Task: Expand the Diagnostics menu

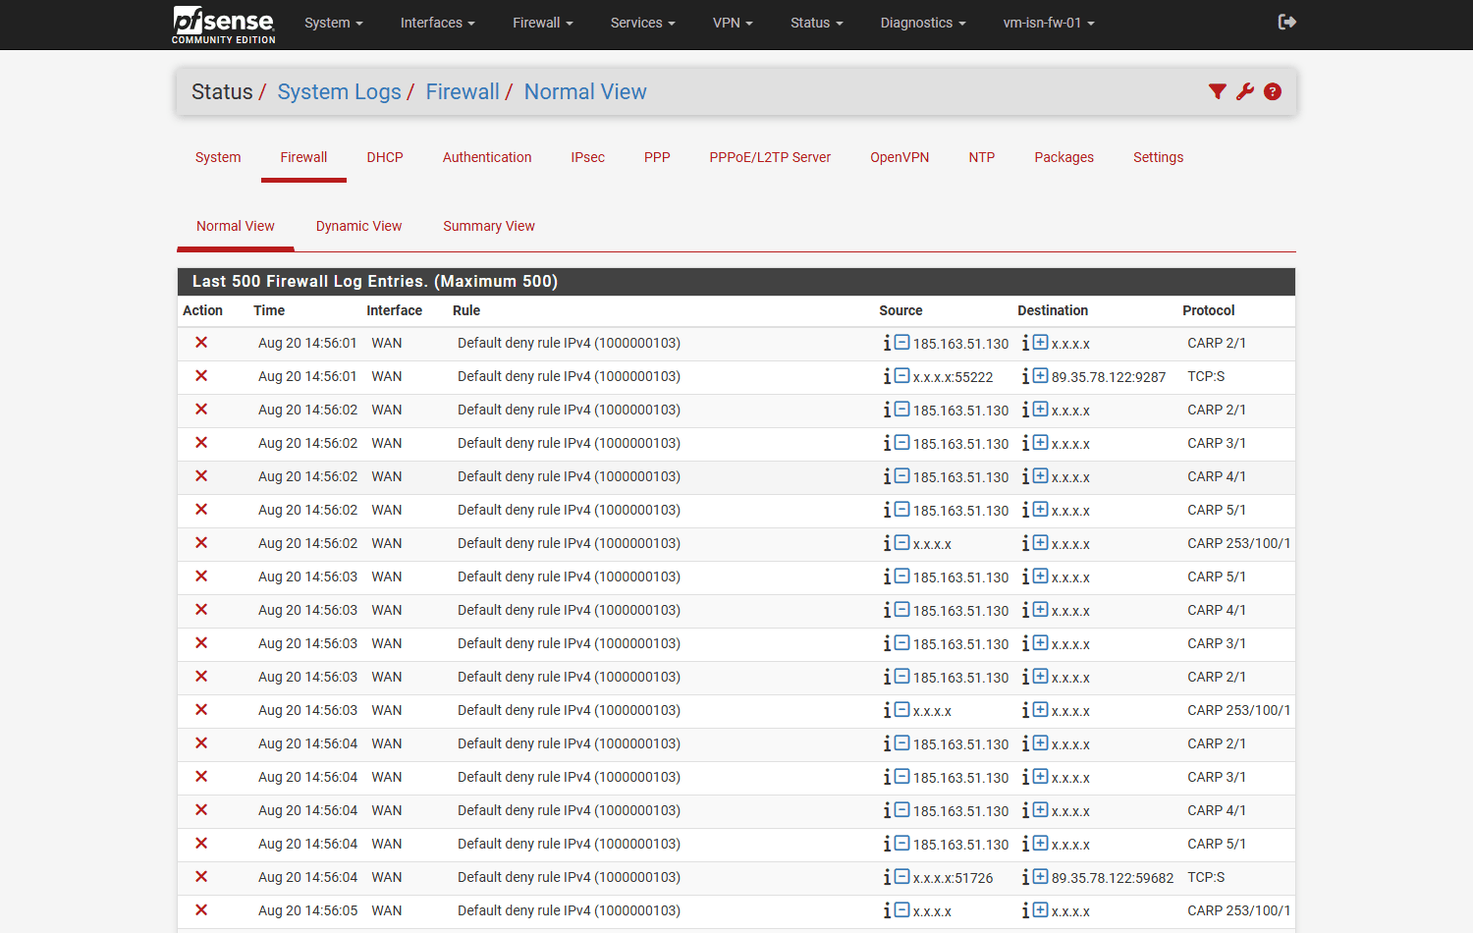Action: (x=923, y=23)
